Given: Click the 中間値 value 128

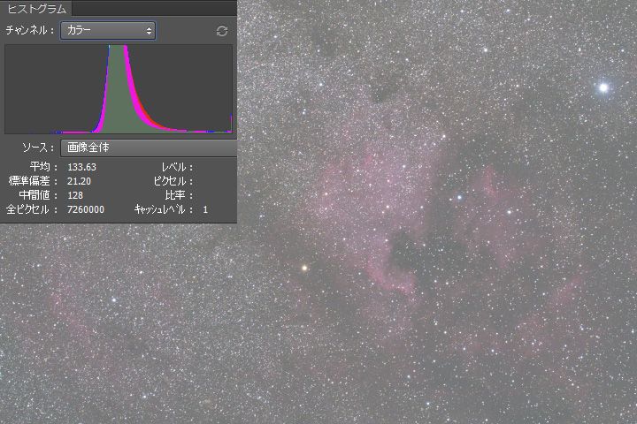Looking at the screenshot, I should (75, 195).
